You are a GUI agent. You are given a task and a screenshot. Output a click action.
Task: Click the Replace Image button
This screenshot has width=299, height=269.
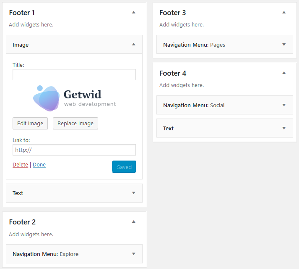pos(75,123)
